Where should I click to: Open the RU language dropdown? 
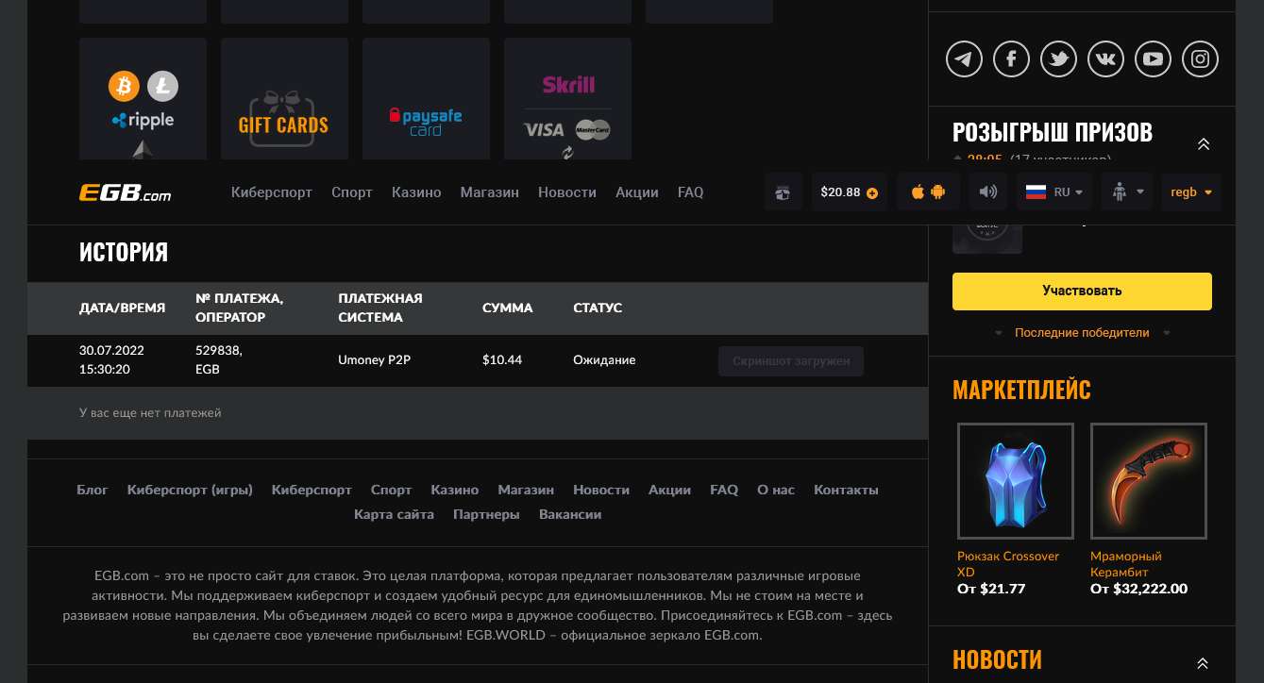coord(1054,192)
